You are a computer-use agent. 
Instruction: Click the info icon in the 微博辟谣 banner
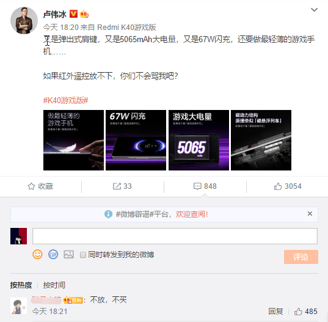[x=108, y=214]
